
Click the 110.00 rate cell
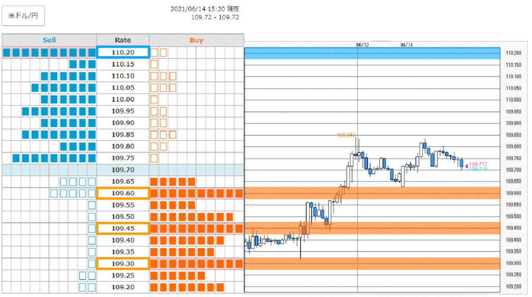[x=123, y=99]
